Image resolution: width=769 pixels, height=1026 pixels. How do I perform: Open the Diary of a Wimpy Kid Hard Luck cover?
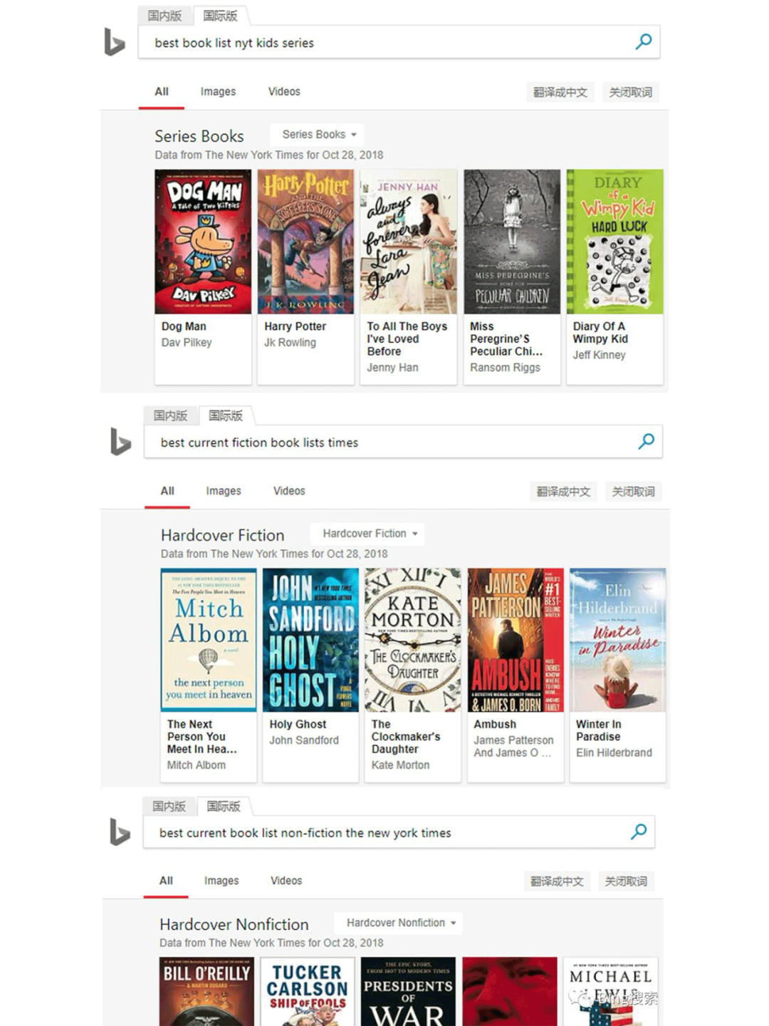point(614,242)
